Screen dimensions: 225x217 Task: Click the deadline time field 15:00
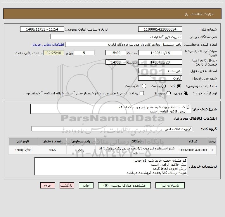tap(116, 53)
